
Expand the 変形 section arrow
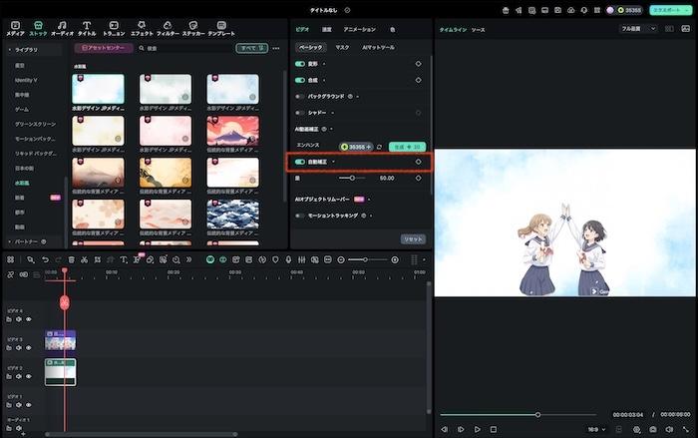click(324, 64)
